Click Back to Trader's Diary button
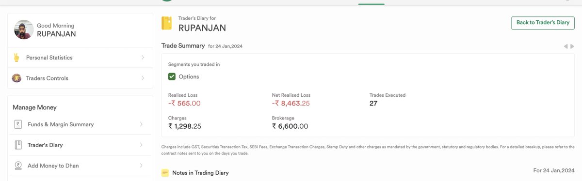This screenshot has width=582, height=181. (x=543, y=23)
